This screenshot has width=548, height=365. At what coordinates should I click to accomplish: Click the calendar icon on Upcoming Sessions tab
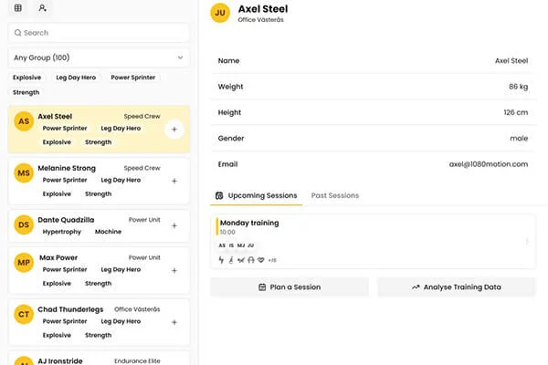pos(219,195)
